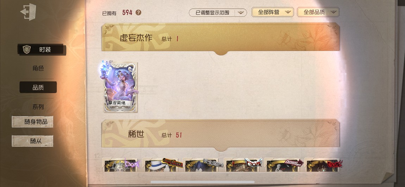Select the white hat Detective Conan costume
This screenshot has width=405, height=187.
point(161,165)
